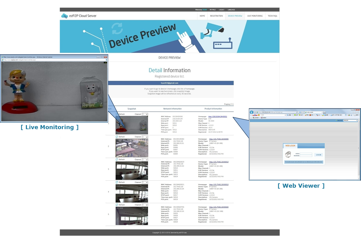Open homepage link http://101.79.62.130:50015
Viewport: 361px width, 236px height.
pyautogui.click(x=219, y=184)
